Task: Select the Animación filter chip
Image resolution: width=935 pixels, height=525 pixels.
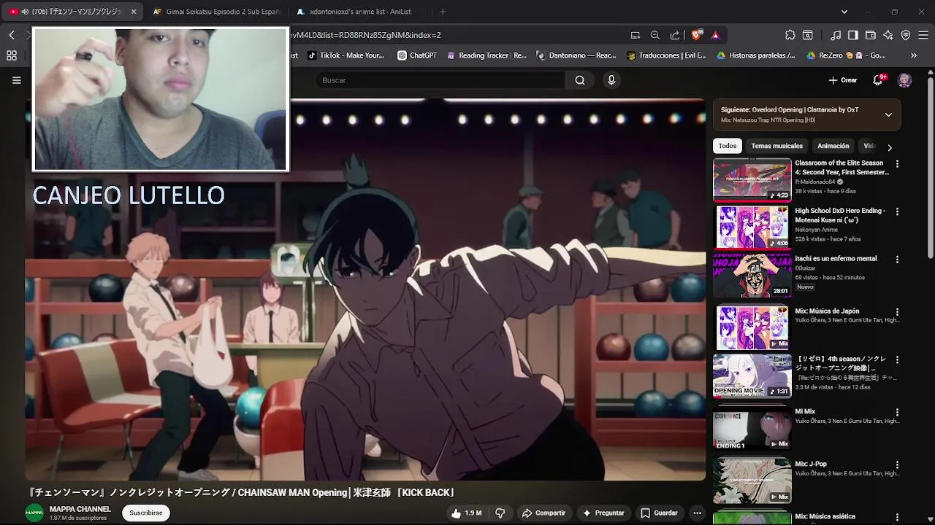Action: [x=833, y=146]
